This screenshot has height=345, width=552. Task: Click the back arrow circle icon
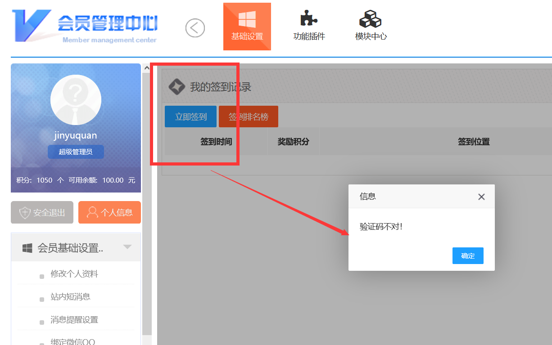pyautogui.click(x=195, y=28)
